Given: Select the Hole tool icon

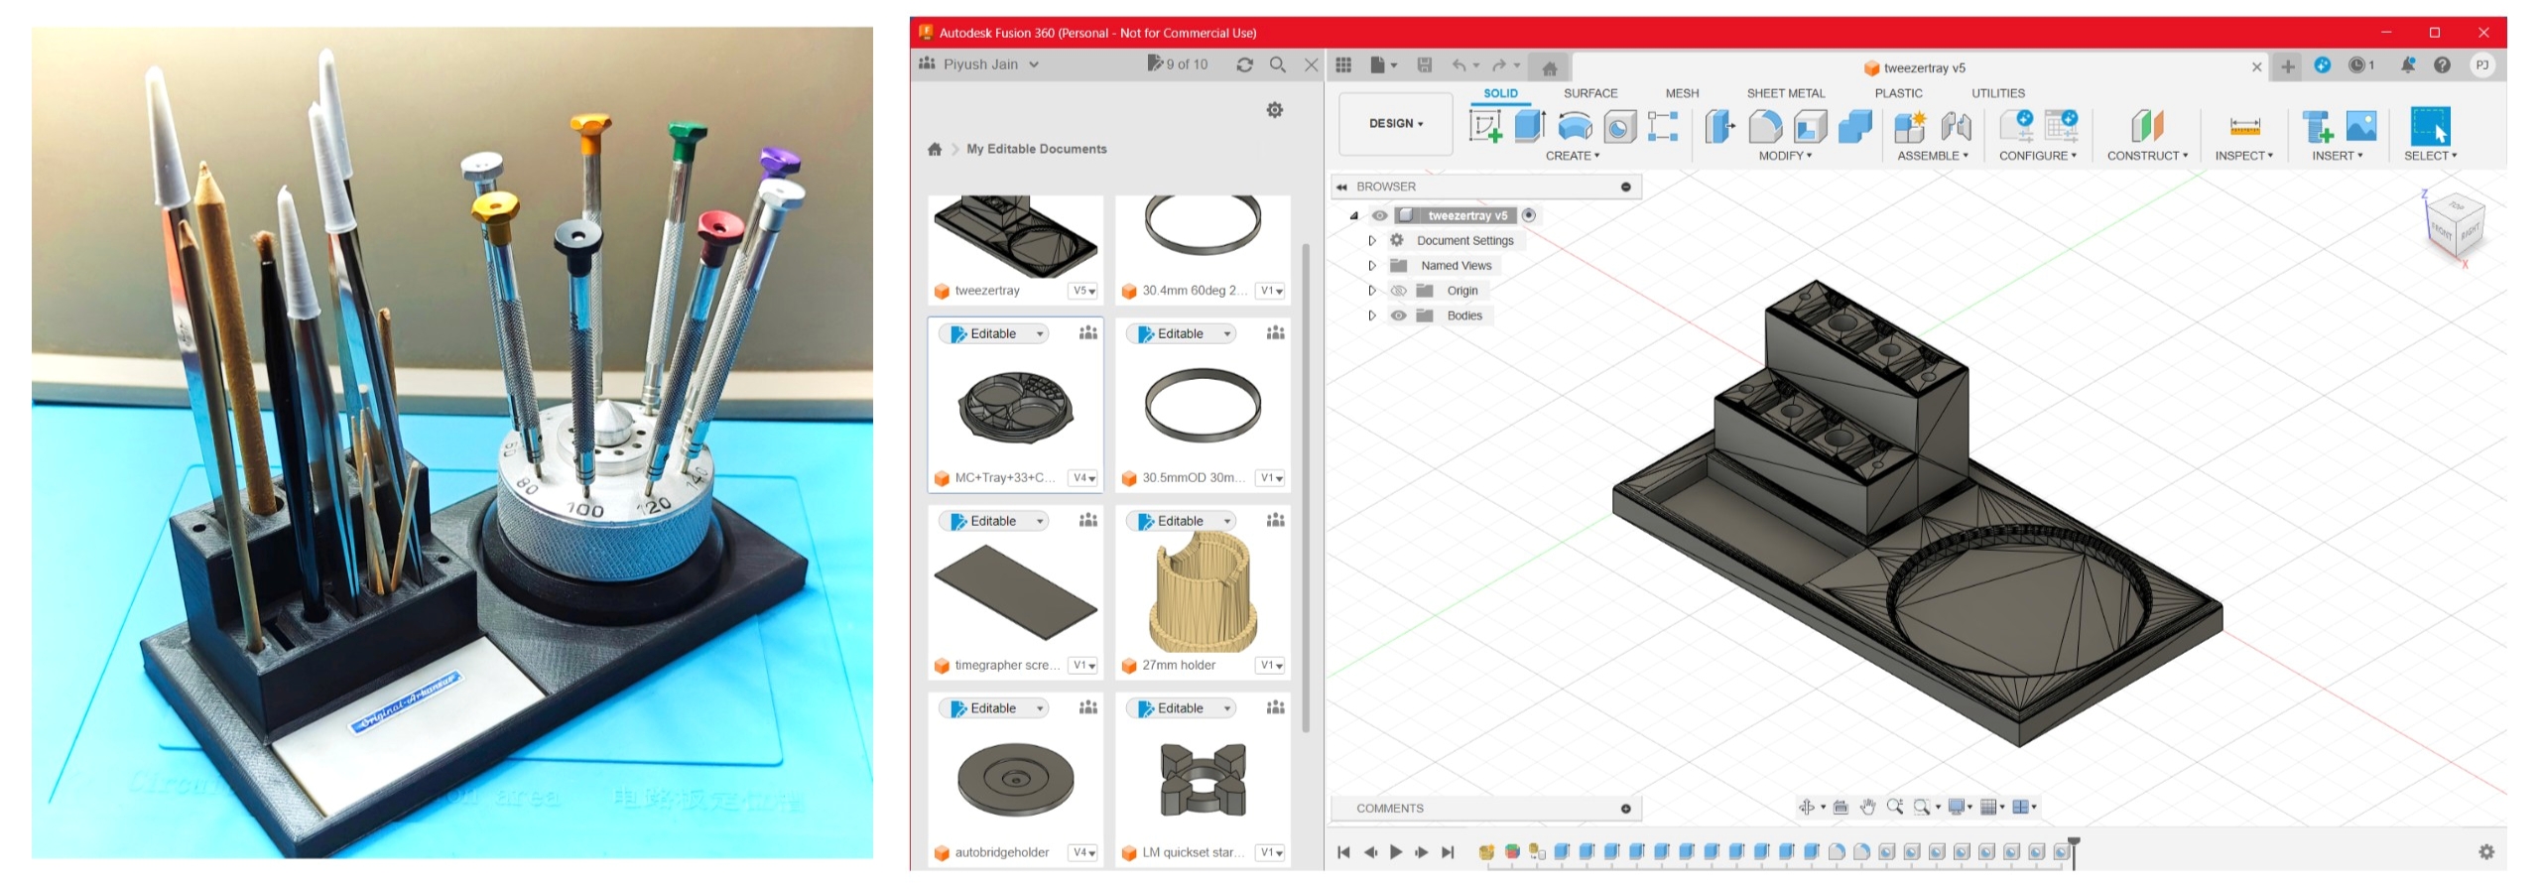Looking at the screenshot, I should point(1619,127).
